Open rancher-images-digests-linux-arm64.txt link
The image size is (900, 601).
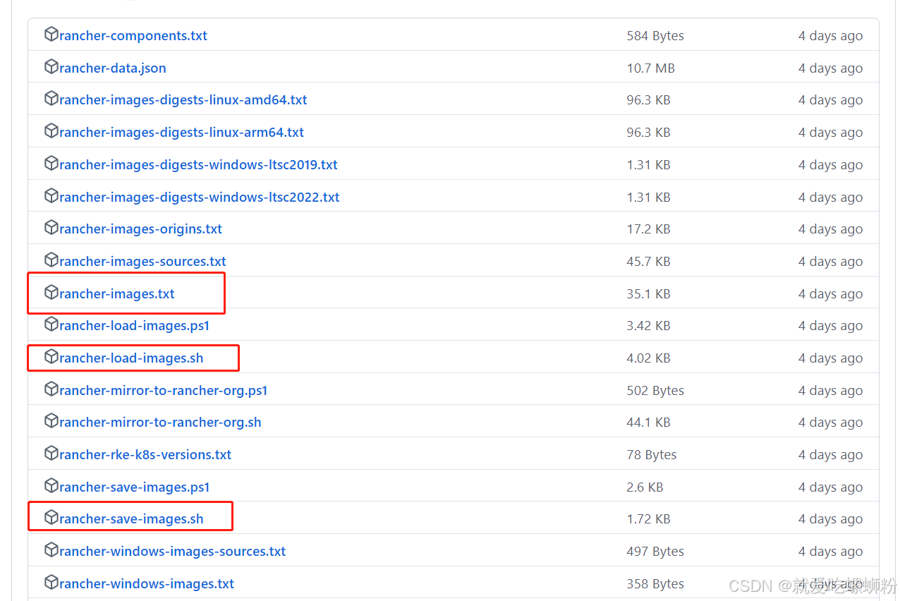(x=182, y=132)
